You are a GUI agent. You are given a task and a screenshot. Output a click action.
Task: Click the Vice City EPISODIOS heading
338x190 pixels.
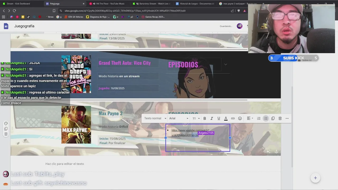183,65
